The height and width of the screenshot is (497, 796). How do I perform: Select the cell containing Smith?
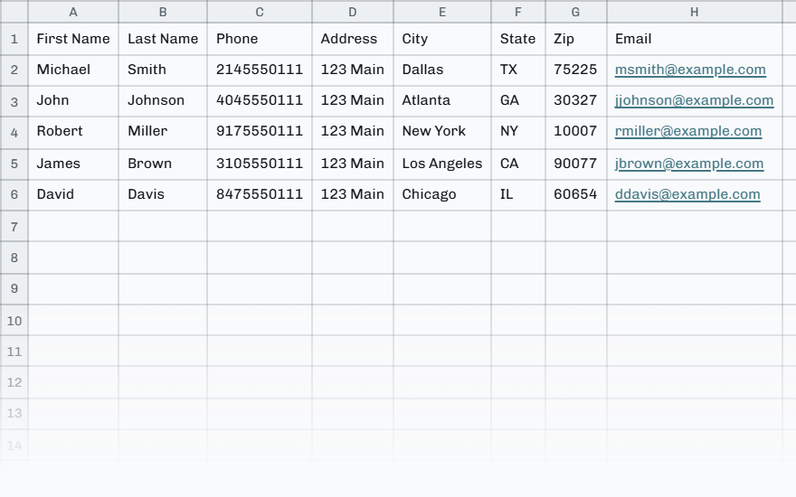[x=163, y=70]
